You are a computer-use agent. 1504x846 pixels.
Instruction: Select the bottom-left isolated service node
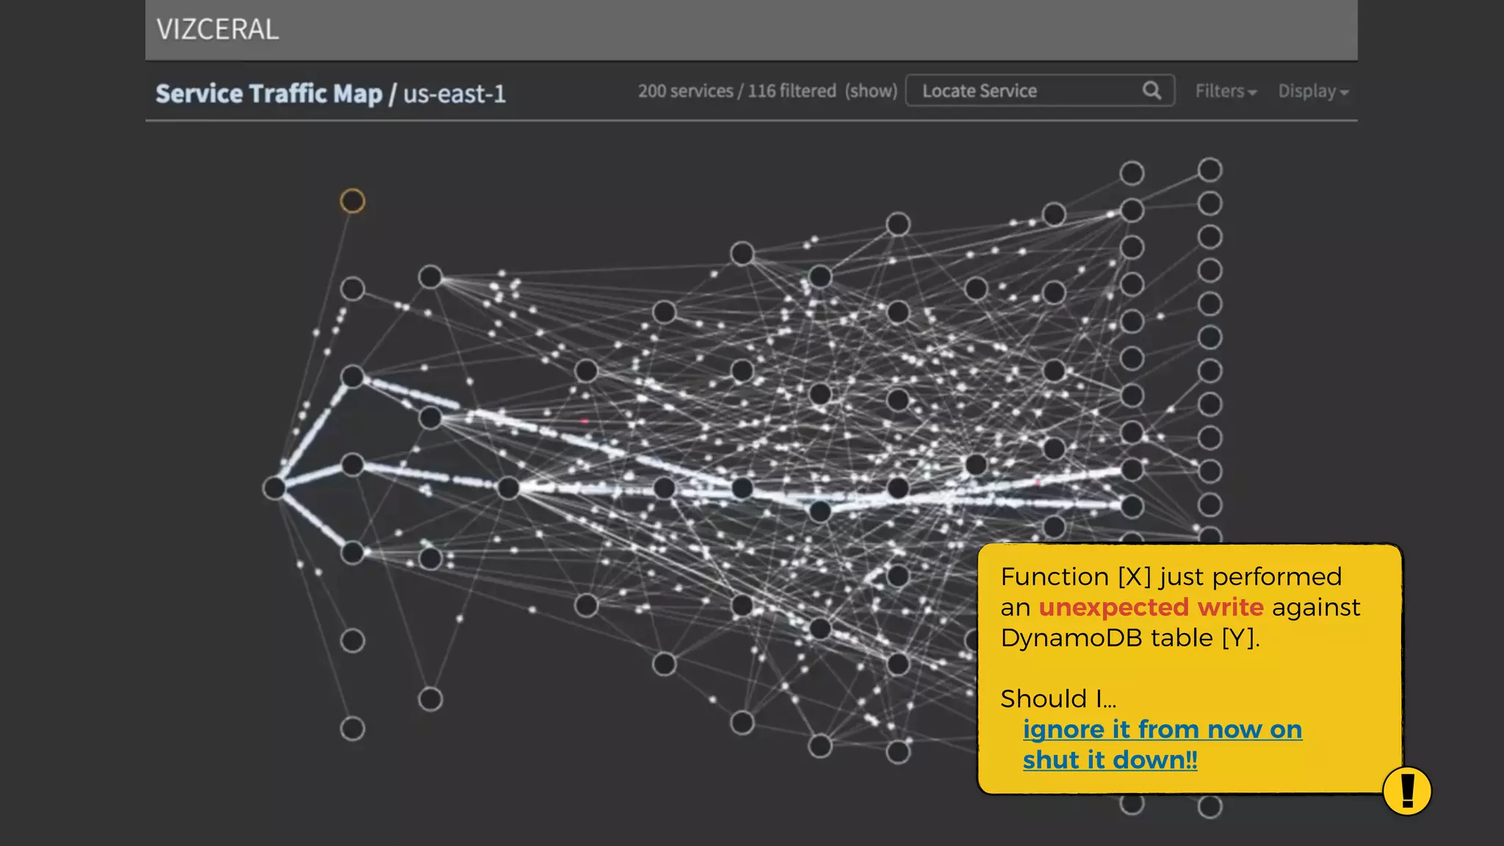click(352, 728)
